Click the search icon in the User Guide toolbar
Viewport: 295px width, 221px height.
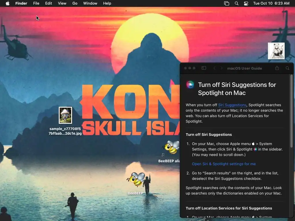[x=288, y=68]
